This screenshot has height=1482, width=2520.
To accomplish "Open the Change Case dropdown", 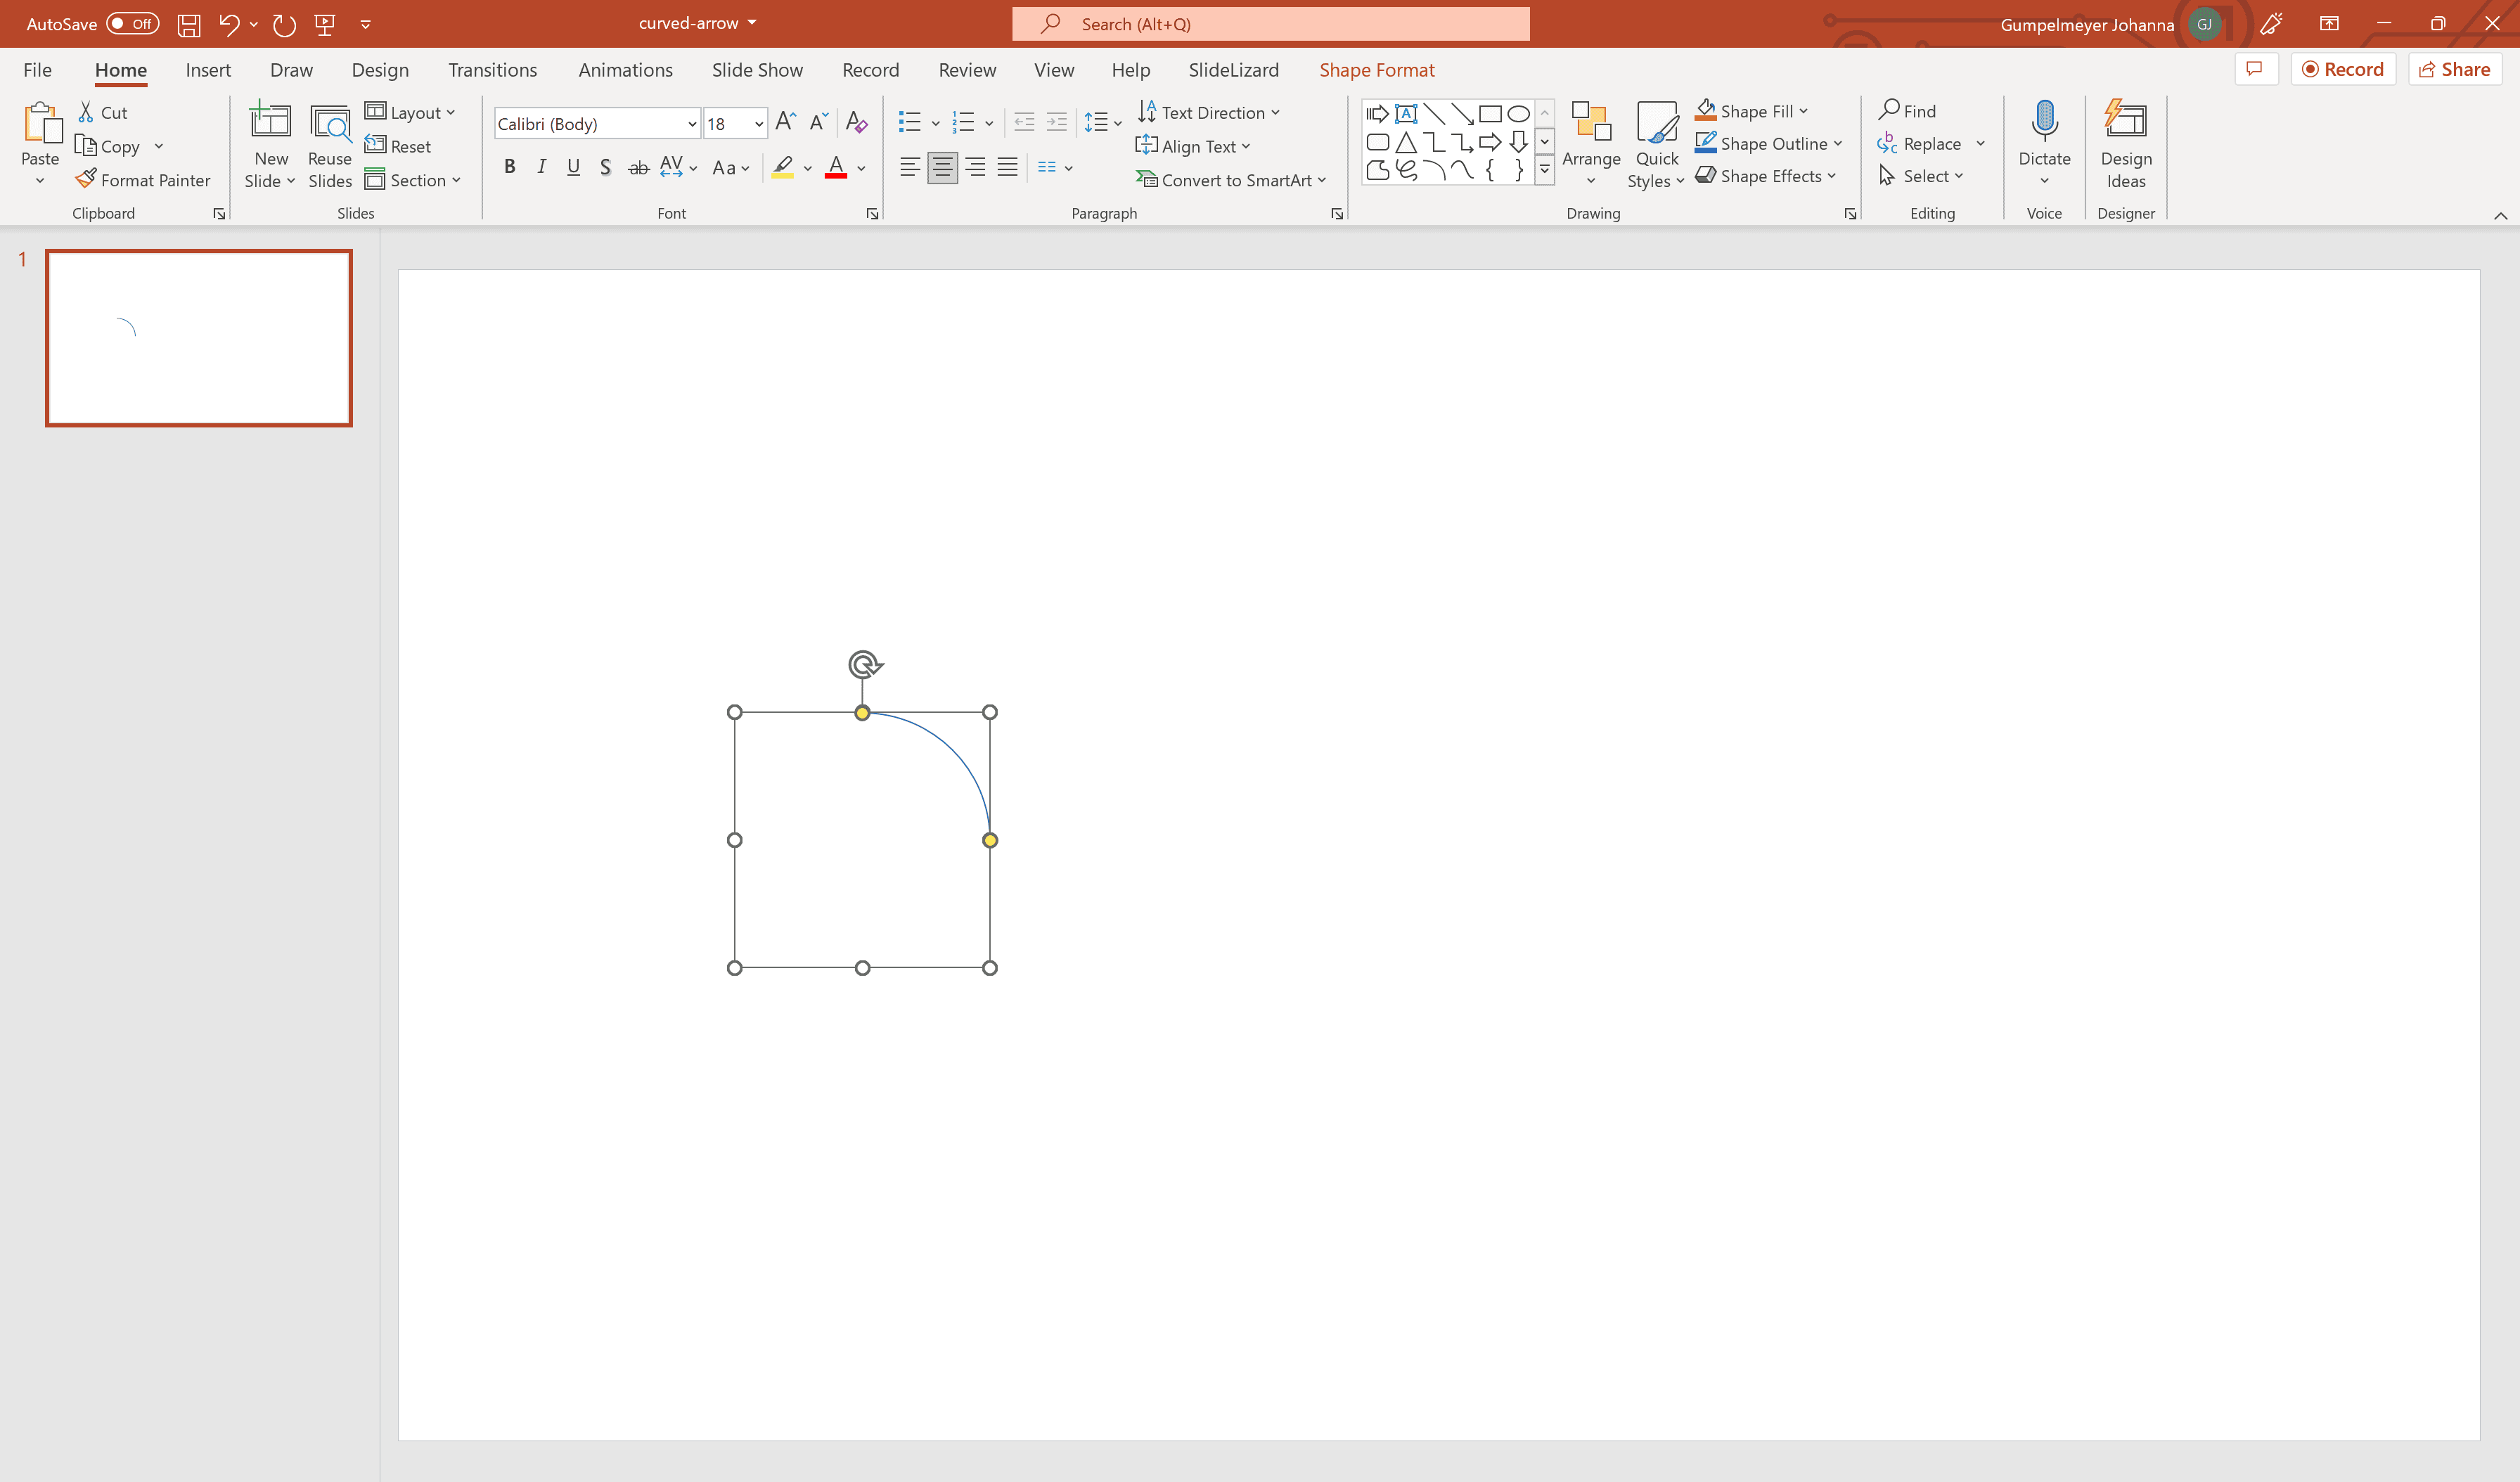I will point(730,167).
